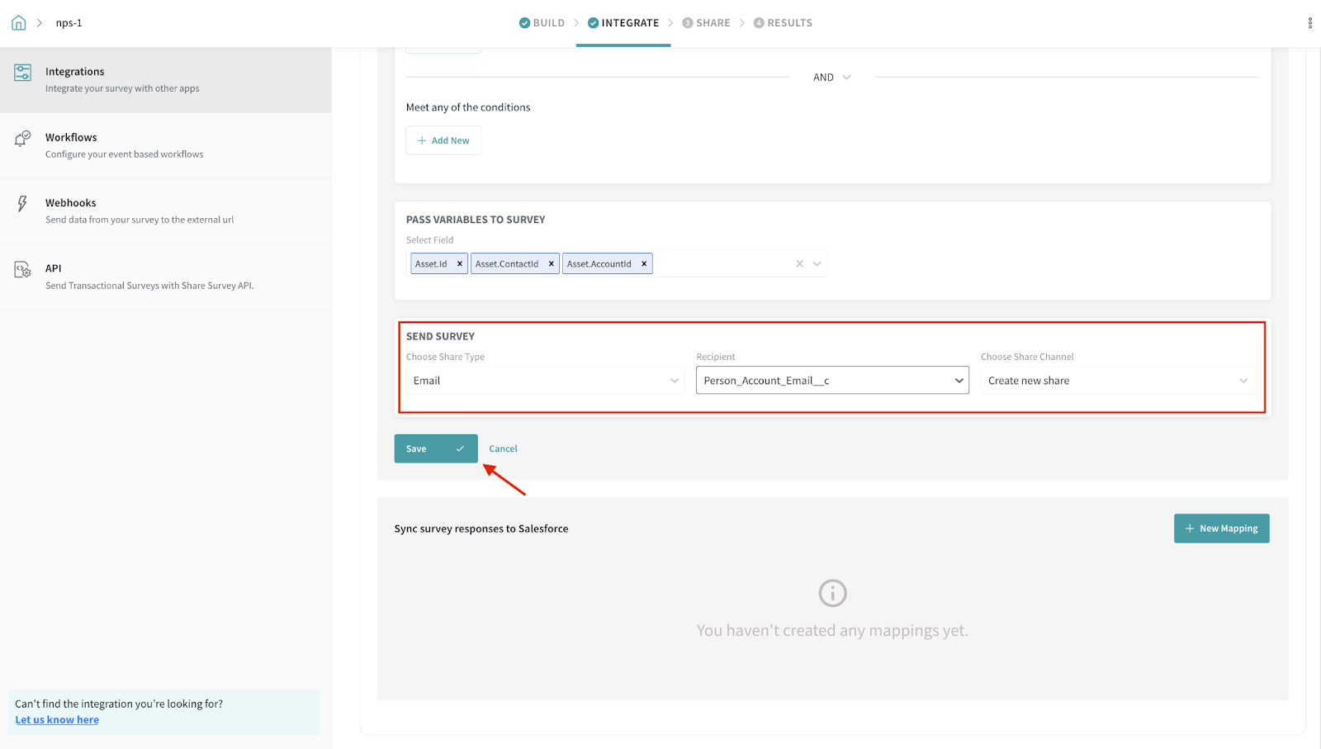Clear all selected fields in Select Field

pyautogui.click(x=799, y=264)
